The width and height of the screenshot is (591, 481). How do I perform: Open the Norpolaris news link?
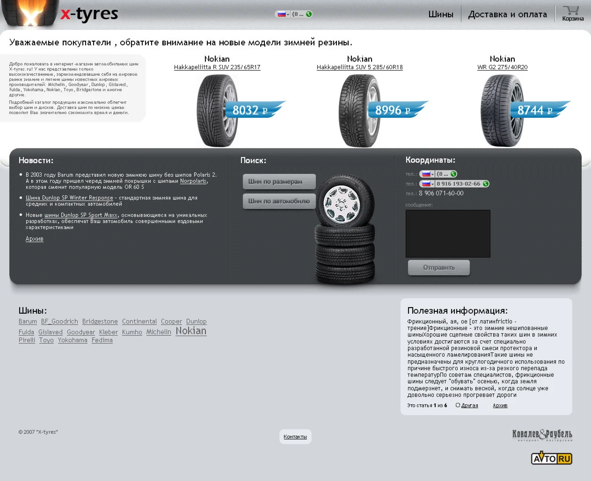click(x=193, y=181)
